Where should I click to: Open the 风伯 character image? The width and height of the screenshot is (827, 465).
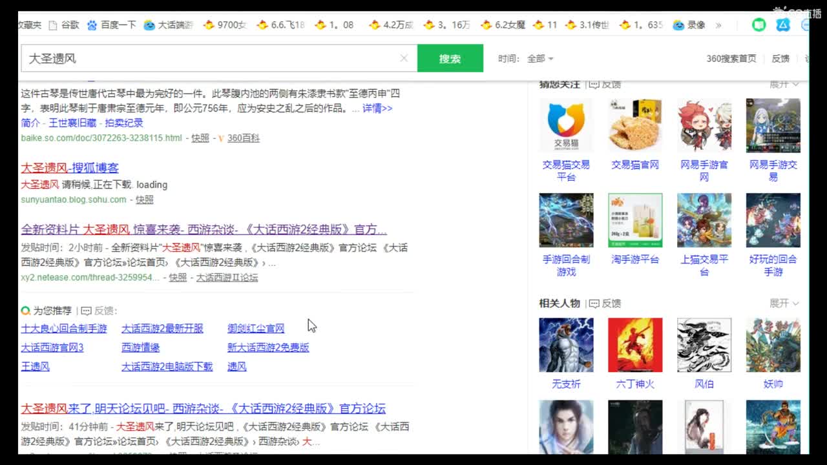pyautogui.click(x=704, y=345)
